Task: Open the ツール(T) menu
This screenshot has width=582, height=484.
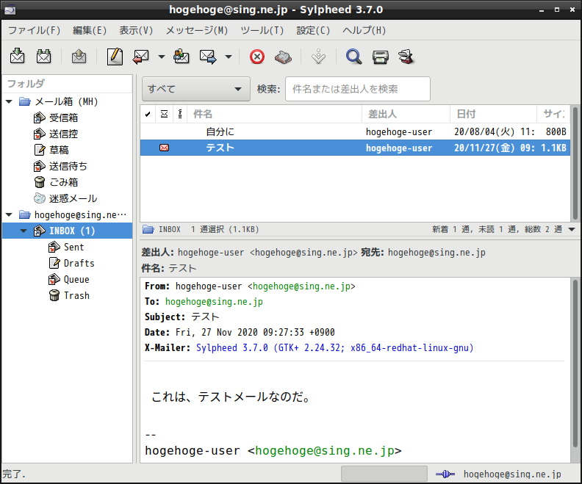Action: 262,30
